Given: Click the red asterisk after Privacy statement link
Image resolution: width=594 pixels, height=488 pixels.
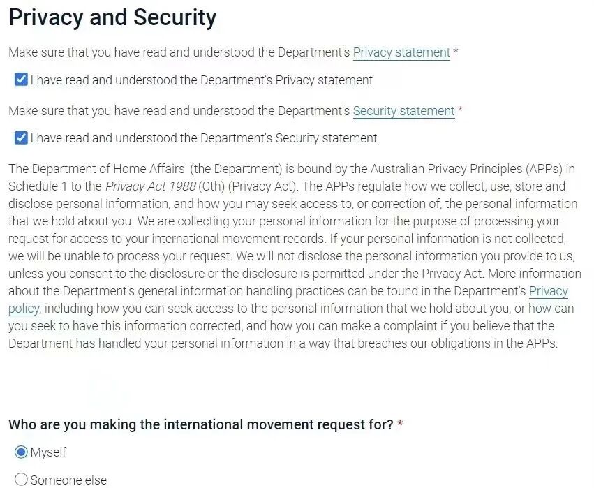Looking at the screenshot, I should 456,52.
